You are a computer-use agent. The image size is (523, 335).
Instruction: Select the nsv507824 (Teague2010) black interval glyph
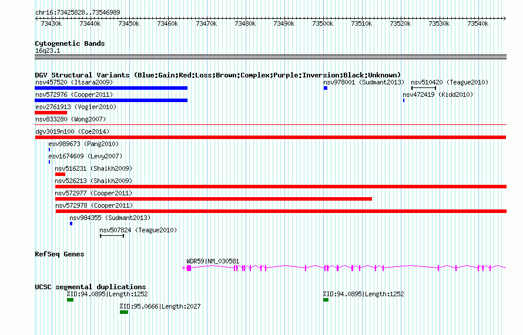pos(112,236)
